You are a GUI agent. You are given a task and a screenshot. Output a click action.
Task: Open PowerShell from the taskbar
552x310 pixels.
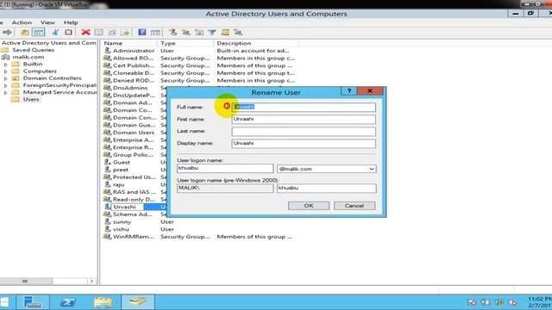coord(67,302)
